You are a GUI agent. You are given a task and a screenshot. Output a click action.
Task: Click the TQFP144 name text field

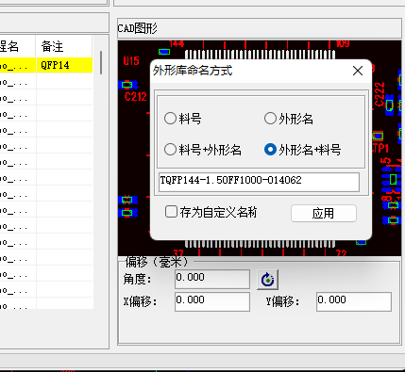[x=259, y=182]
